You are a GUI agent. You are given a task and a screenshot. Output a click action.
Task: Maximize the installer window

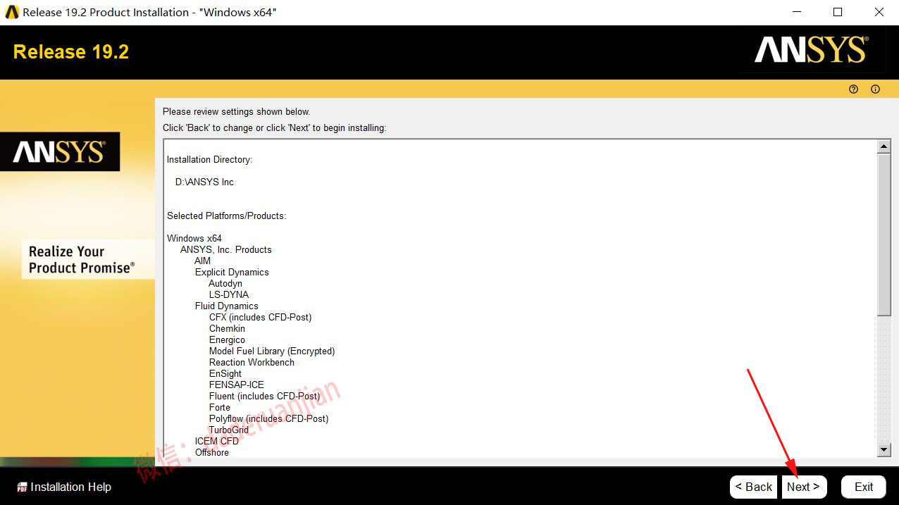click(x=838, y=12)
